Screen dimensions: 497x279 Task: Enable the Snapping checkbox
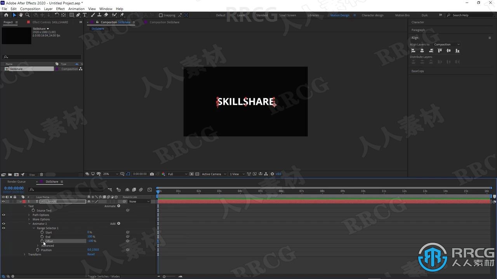coord(161,15)
